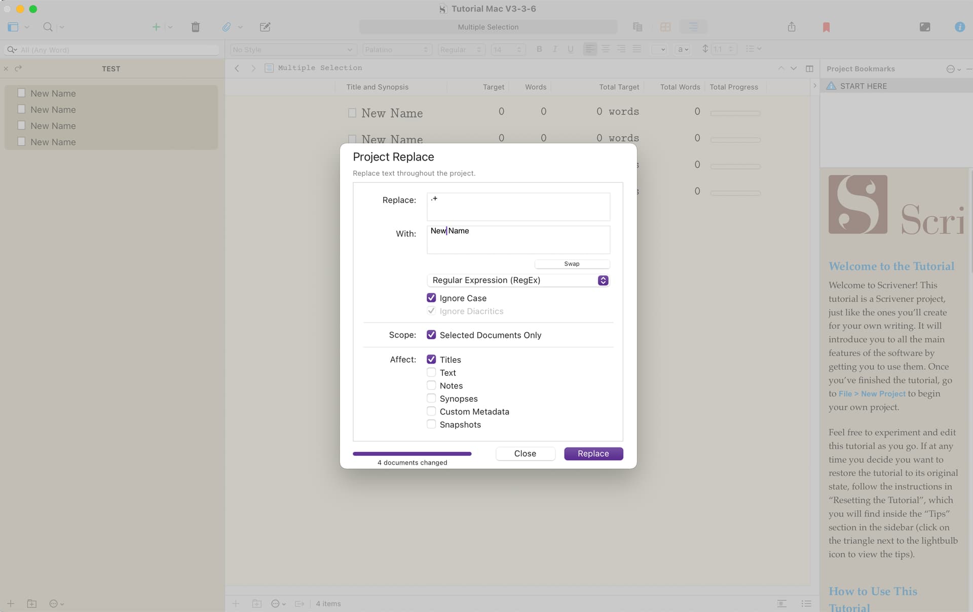The image size is (973, 612).
Task: Toggle the binder view icon in the toolbar
Action: [x=13, y=27]
